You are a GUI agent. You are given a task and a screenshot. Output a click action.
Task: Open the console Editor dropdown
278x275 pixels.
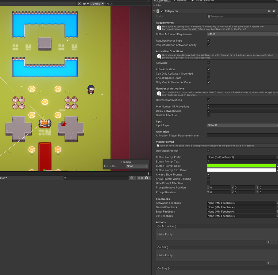(4, 178)
